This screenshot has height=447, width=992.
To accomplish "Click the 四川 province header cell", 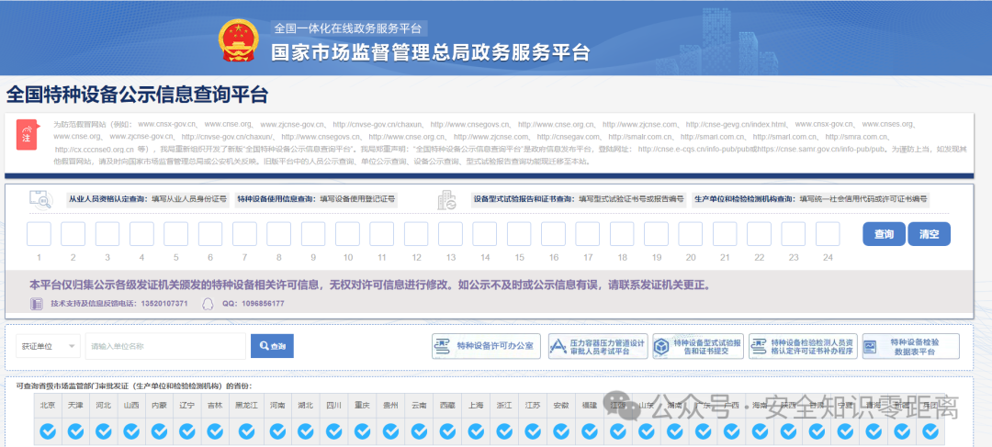I will pos(334,406).
